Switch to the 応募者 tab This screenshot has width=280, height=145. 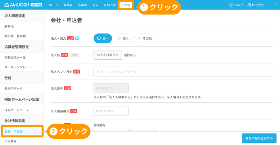82,5
